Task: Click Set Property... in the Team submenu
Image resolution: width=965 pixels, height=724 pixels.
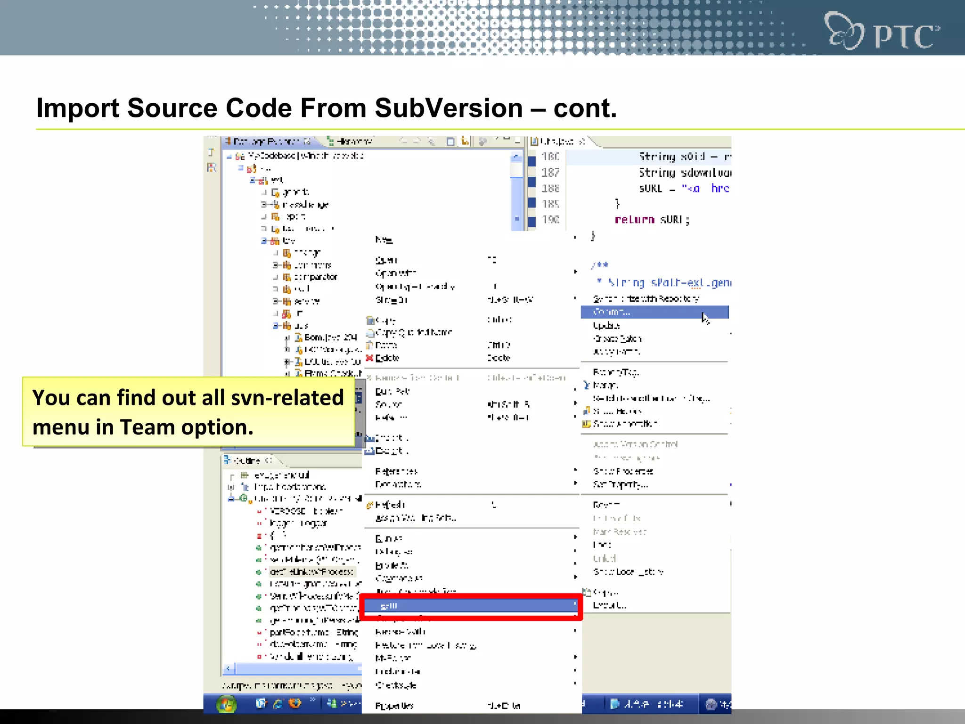Action: 621,485
